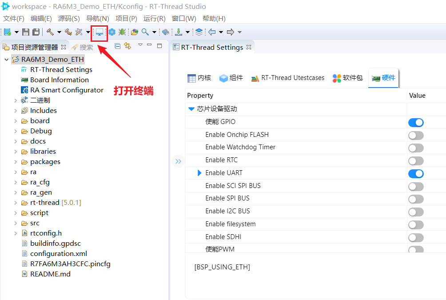446x300 pixels.
Task: Expand the Debug folder
Action: pos(16,131)
